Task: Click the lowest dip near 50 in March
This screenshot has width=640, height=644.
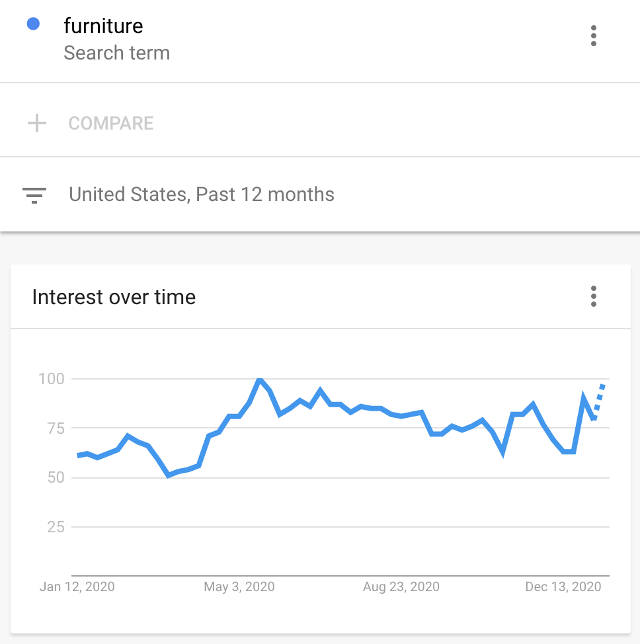Action: click(x=169, y=475)
